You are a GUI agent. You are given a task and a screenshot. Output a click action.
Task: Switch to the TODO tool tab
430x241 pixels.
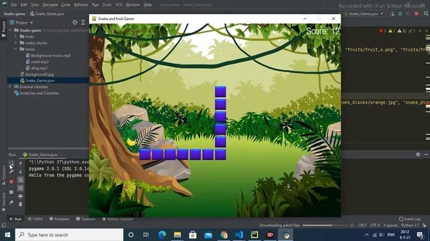[36, 219]
